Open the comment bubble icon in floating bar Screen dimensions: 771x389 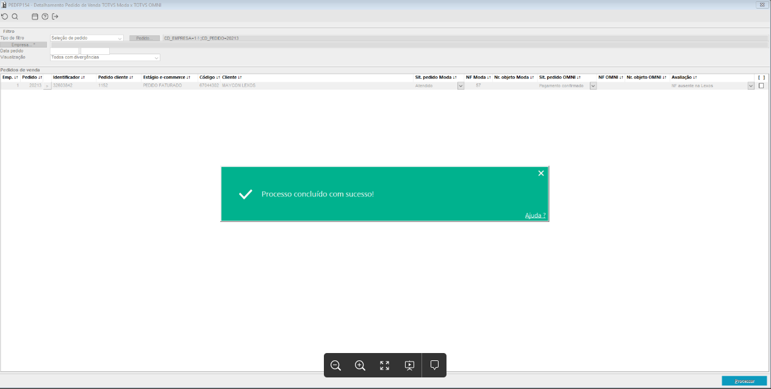point(434,365)
